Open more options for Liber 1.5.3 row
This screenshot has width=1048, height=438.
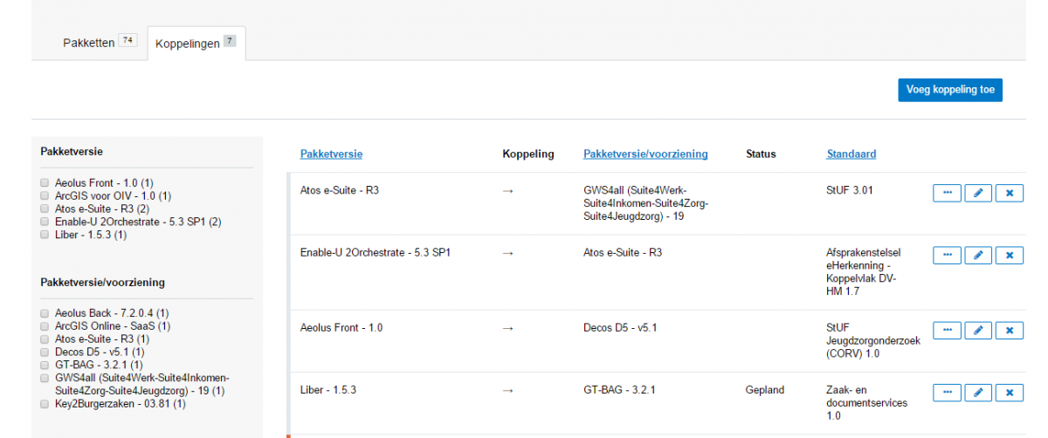[x=947, y=393]
